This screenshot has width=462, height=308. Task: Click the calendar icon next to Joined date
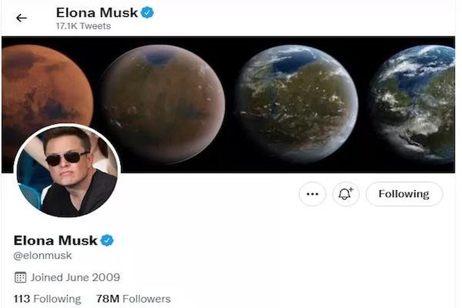pos(20,277)
